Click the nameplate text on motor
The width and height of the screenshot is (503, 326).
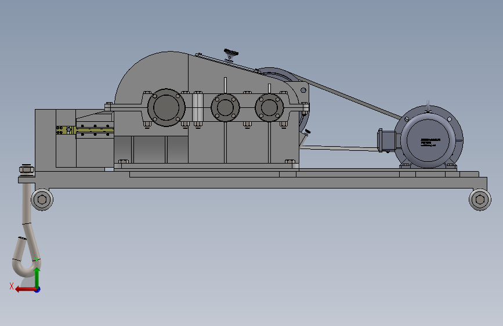pos(430,142)
